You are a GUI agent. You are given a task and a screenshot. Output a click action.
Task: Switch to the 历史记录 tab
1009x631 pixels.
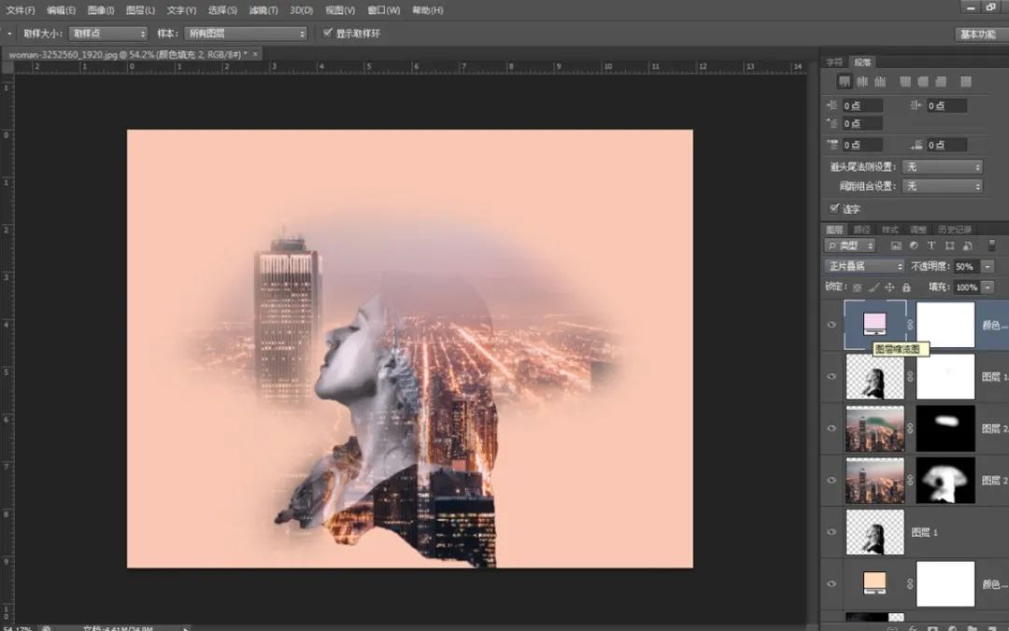tap(954, 230)
